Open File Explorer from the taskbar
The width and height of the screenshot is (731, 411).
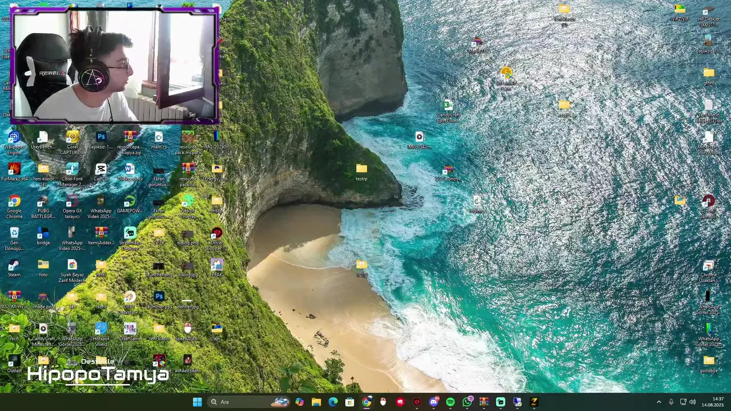pyautogui.click(x=316, y=402)
